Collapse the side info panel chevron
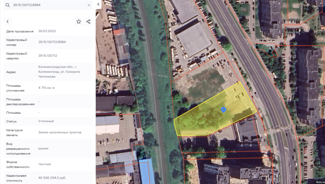This screenshot has height=184, width=325. pyautogui.click(x=98, y=4)
